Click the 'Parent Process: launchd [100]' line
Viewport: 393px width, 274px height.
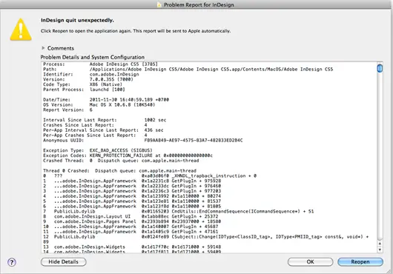(84, 90)
